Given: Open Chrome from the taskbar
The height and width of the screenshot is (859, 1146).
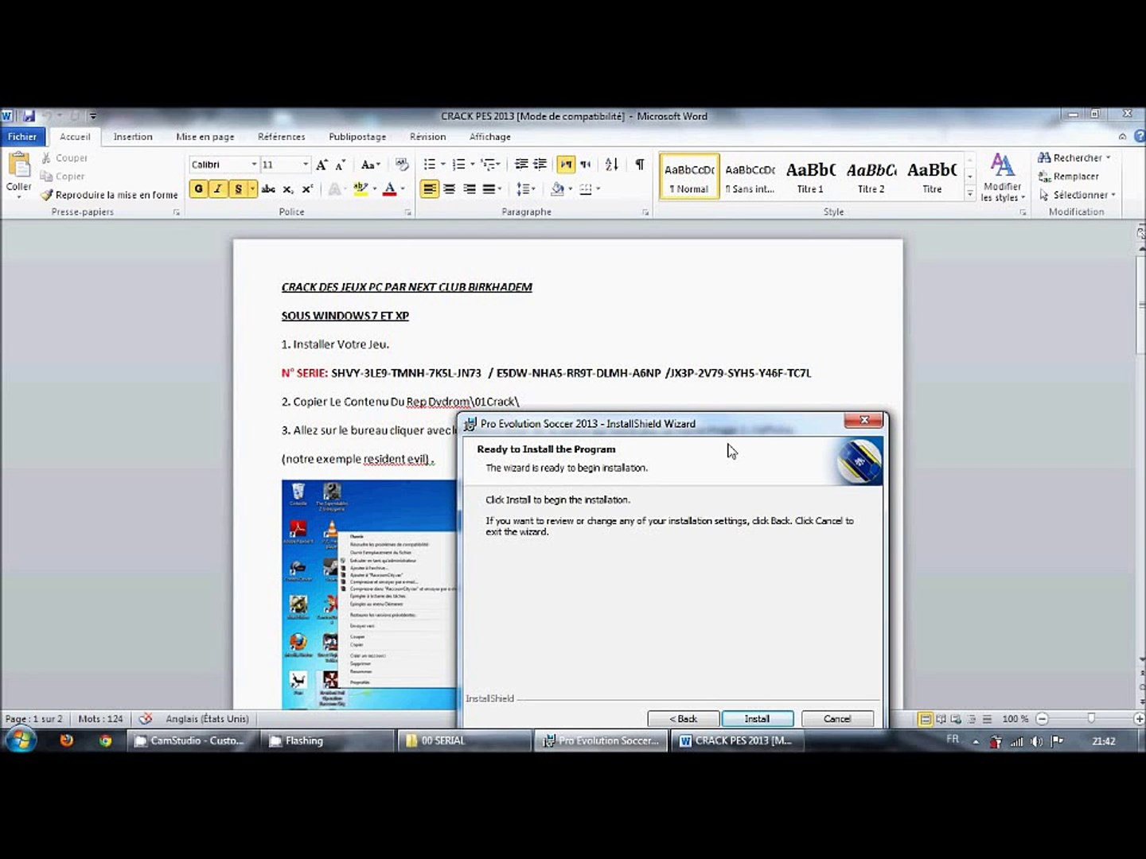Looking at the screenshot, I should coord(105,740).
